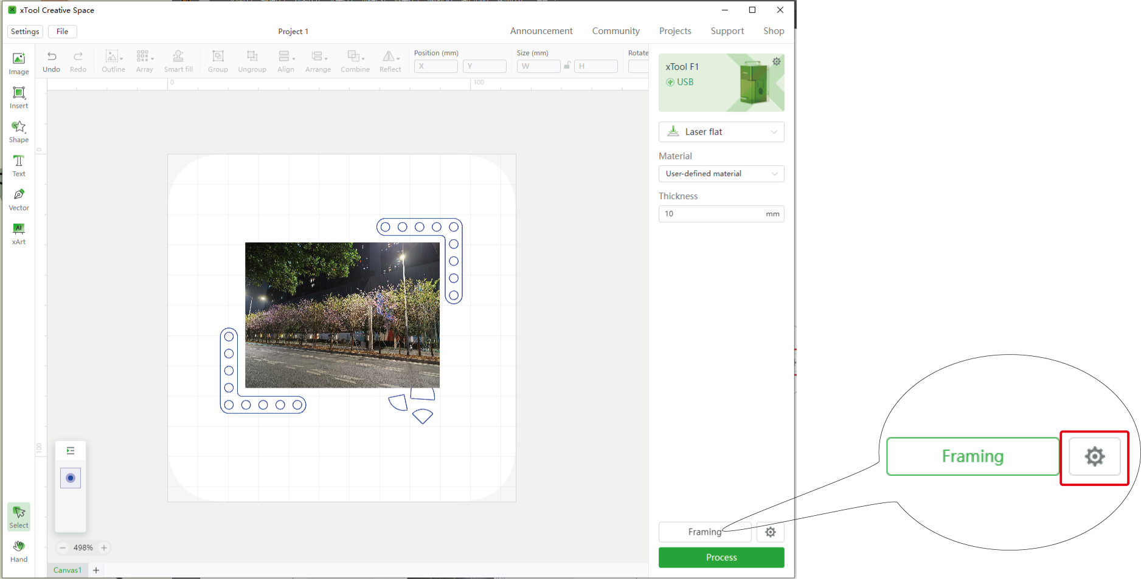This screenshot has width=1141, height=579.
Task: Click the X position field
Action: (x=436, y=66)
